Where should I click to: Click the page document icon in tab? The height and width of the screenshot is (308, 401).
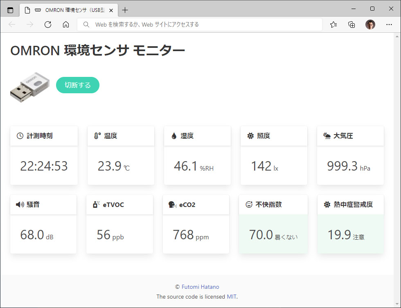(x=27, y=10)
